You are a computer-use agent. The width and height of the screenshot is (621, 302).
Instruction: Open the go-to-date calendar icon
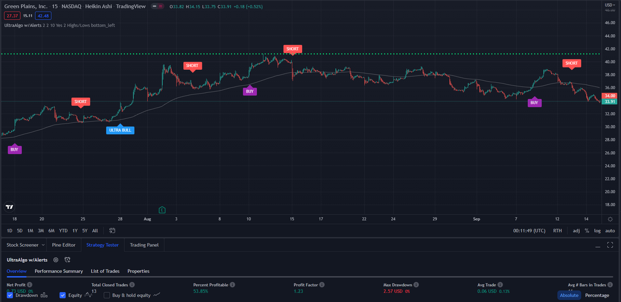coord(112,231)
